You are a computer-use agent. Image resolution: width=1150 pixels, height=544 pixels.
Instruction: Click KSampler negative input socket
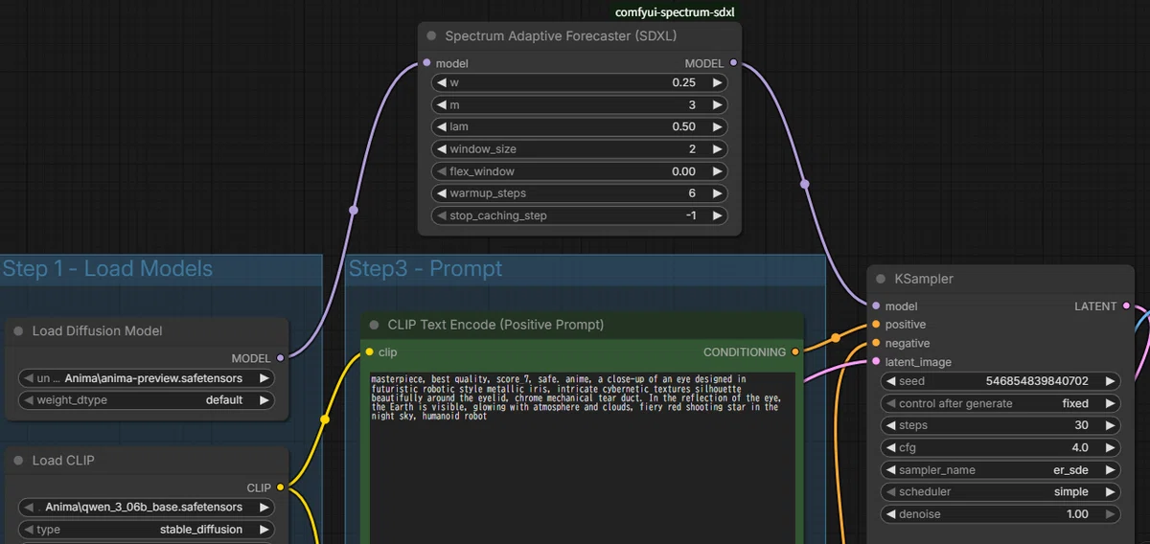(x=876, y=343)
